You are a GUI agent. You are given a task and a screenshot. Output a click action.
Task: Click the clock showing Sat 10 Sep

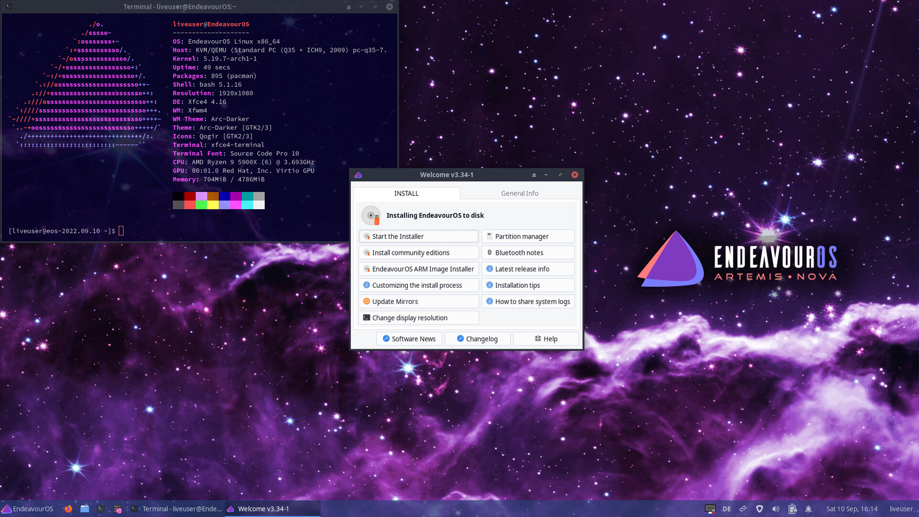(x=851, y=509)
